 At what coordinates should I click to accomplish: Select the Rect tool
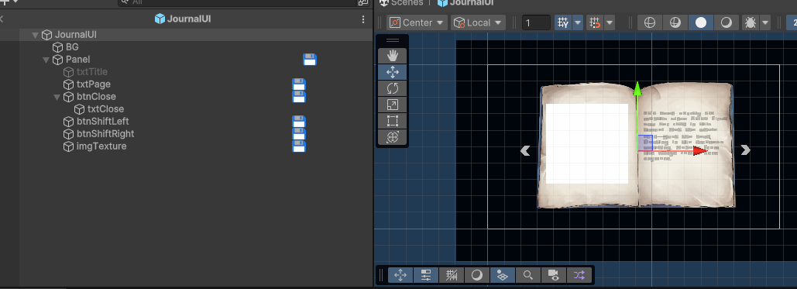(x=393, y=121)
